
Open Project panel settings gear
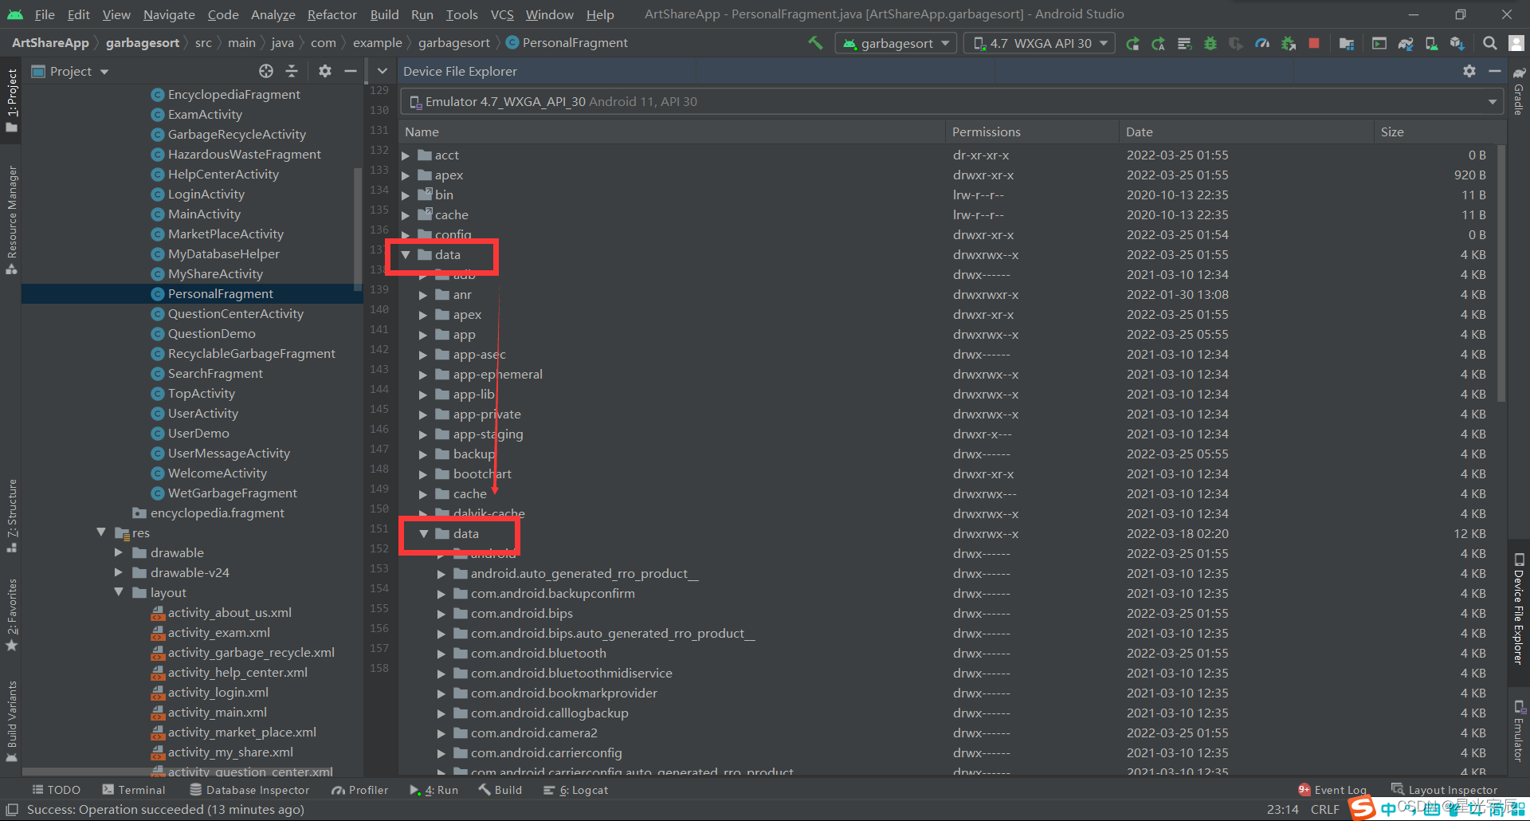point(324,71)
